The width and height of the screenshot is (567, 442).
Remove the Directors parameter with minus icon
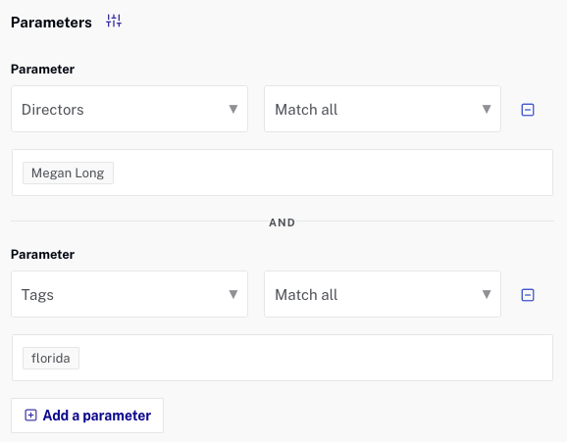[x=528, y=110]
